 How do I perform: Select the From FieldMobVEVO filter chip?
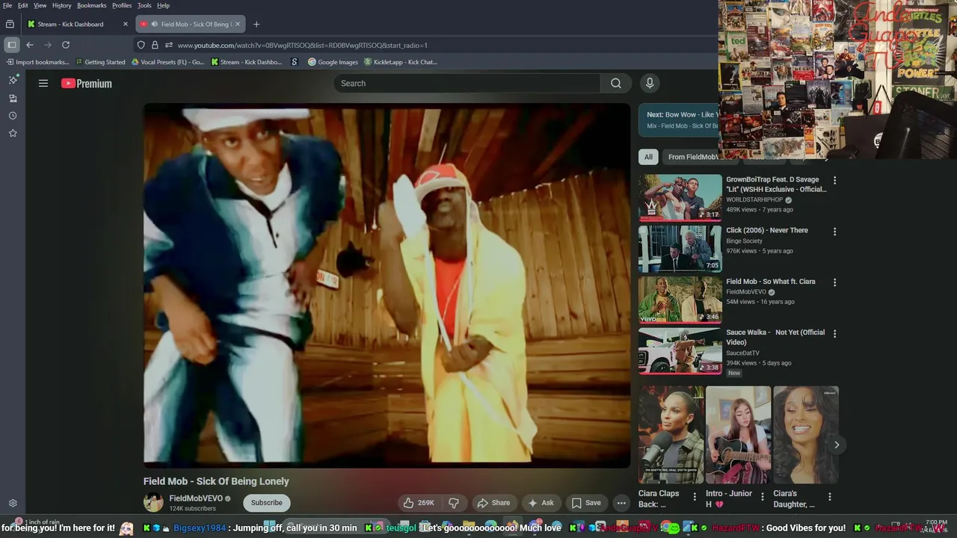coord(692,157)
